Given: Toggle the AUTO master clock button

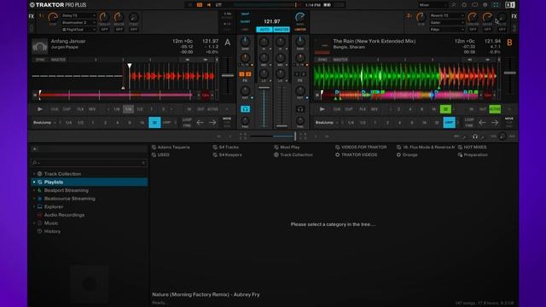Looking at the screenshot, I should pyautogui.click(x=264, y=30).
